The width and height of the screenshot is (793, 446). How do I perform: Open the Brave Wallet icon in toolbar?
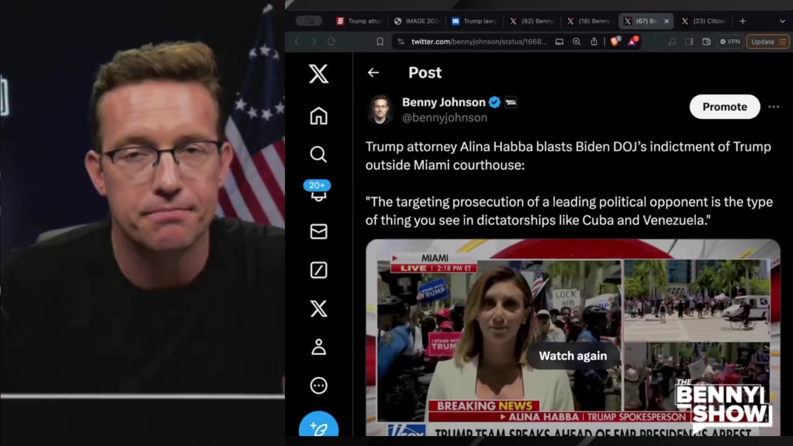(x=706, y=42)
